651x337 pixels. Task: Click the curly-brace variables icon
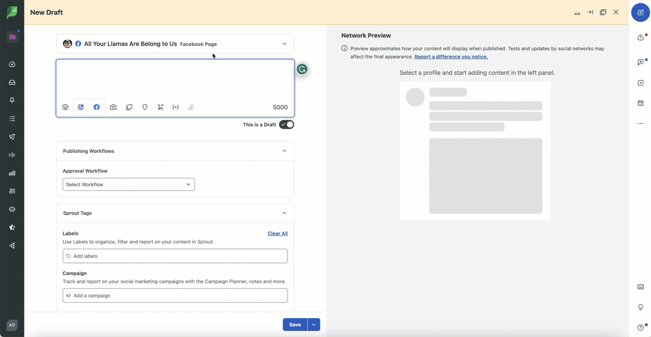(176, 107)
